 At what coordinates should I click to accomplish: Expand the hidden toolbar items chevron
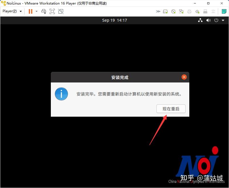pyautogui.click(x=158, y=11)
